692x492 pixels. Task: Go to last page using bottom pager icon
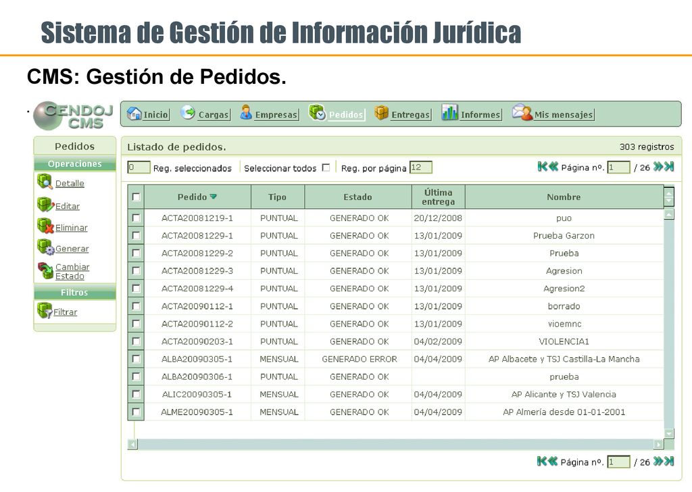(x=669, y=461)
